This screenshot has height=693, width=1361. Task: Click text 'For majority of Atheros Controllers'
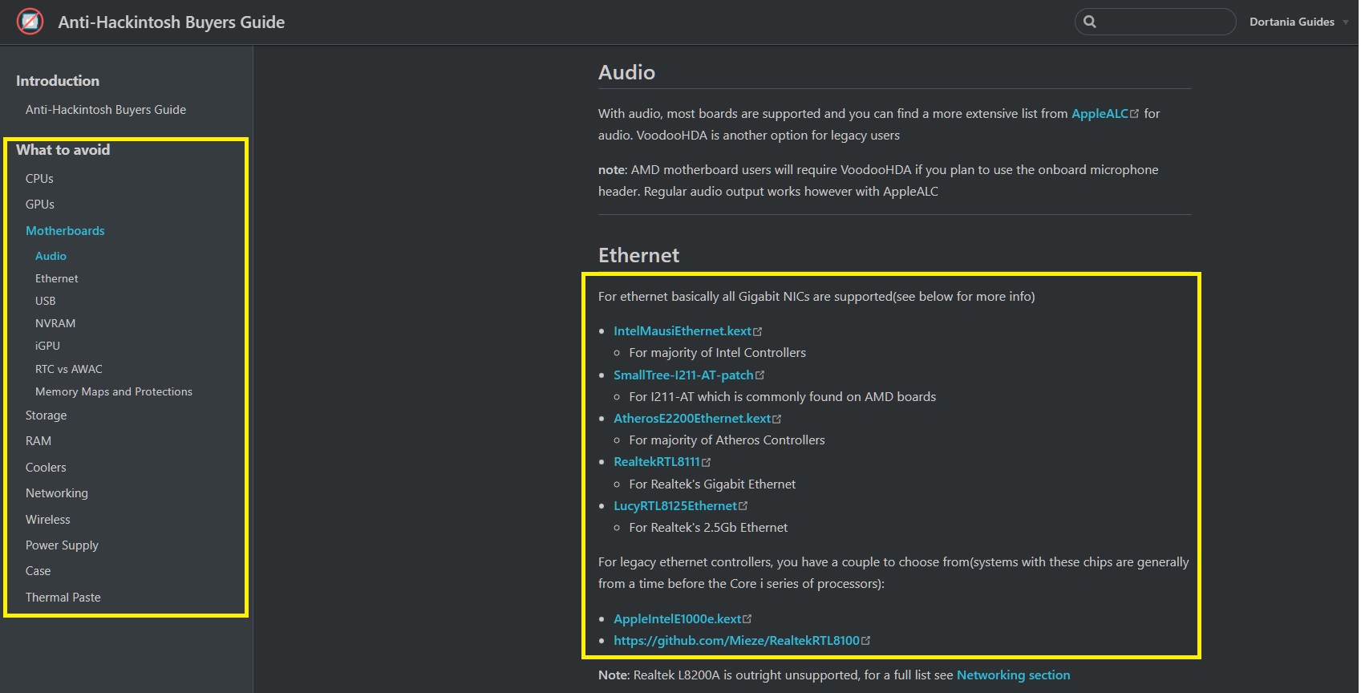(727, 440)
